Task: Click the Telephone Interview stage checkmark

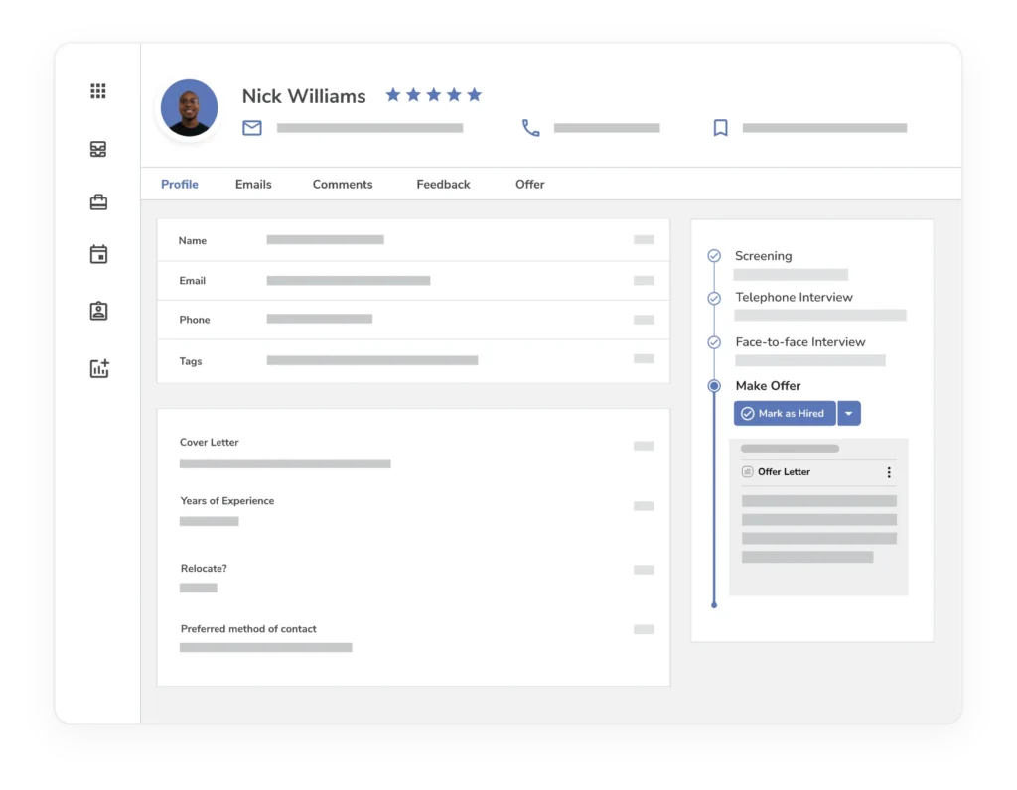Action: tap(714, 298)
